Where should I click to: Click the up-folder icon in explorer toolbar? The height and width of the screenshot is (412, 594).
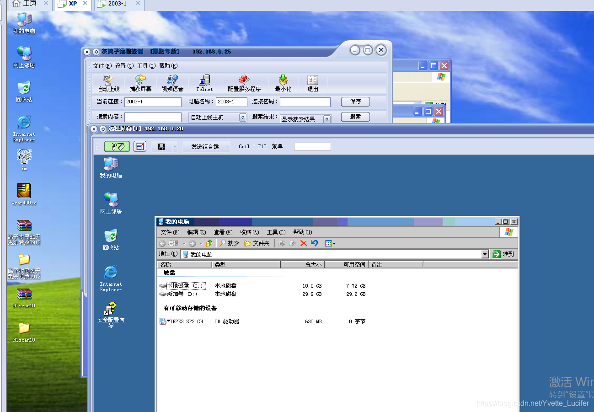209,243
